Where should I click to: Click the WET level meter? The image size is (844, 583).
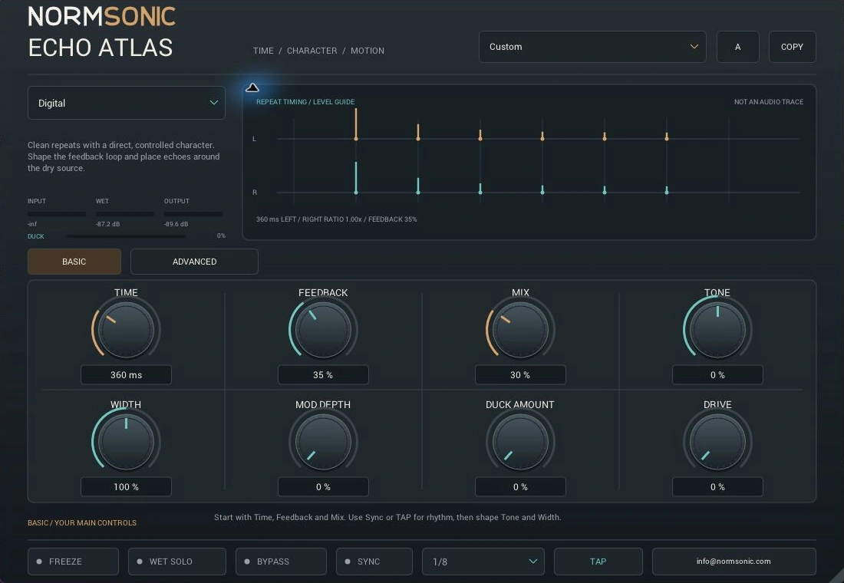(125, 214)
